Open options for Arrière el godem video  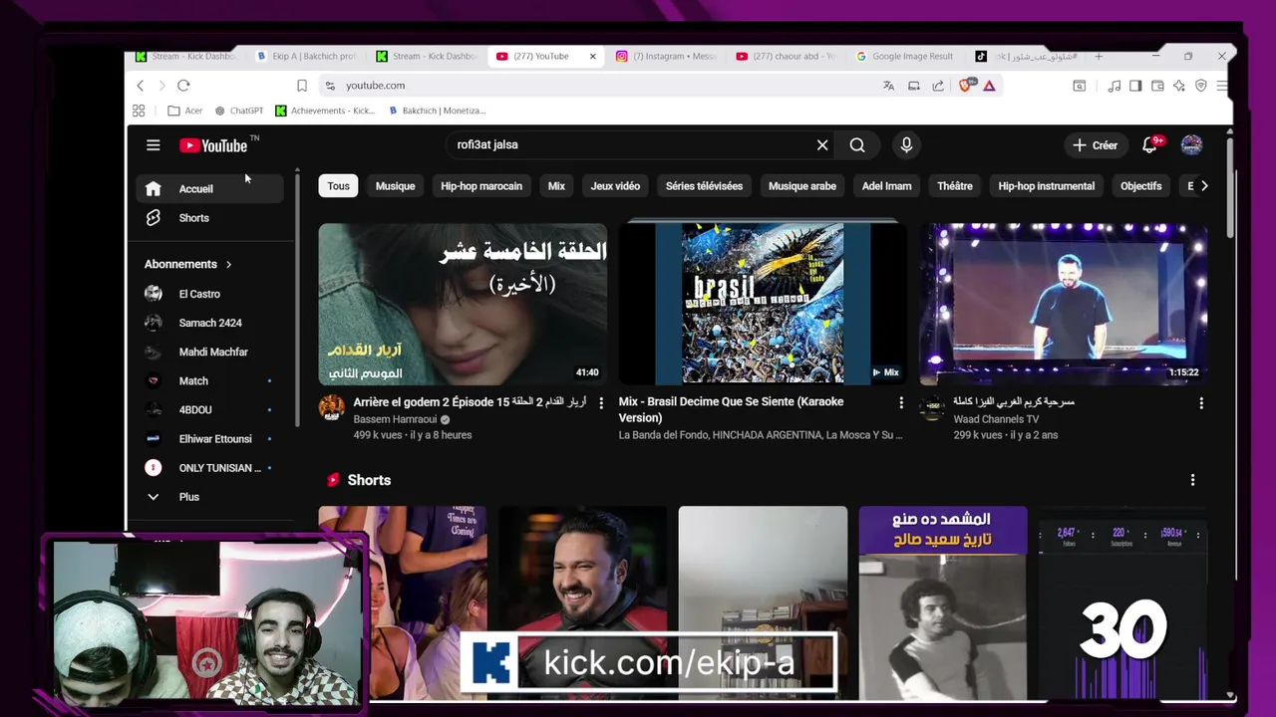[600, 403]
